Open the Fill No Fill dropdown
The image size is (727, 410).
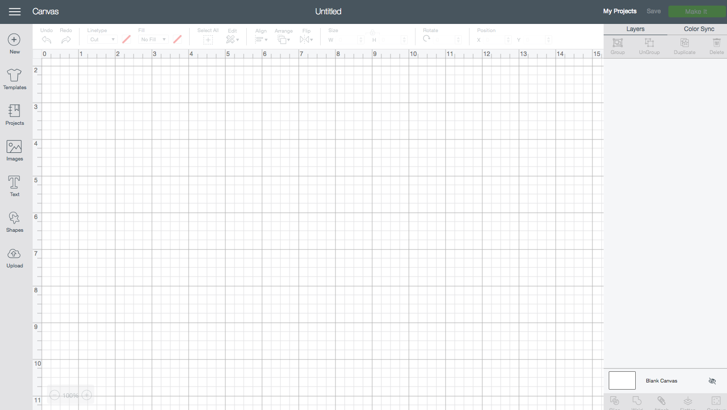tap(153, 40)
